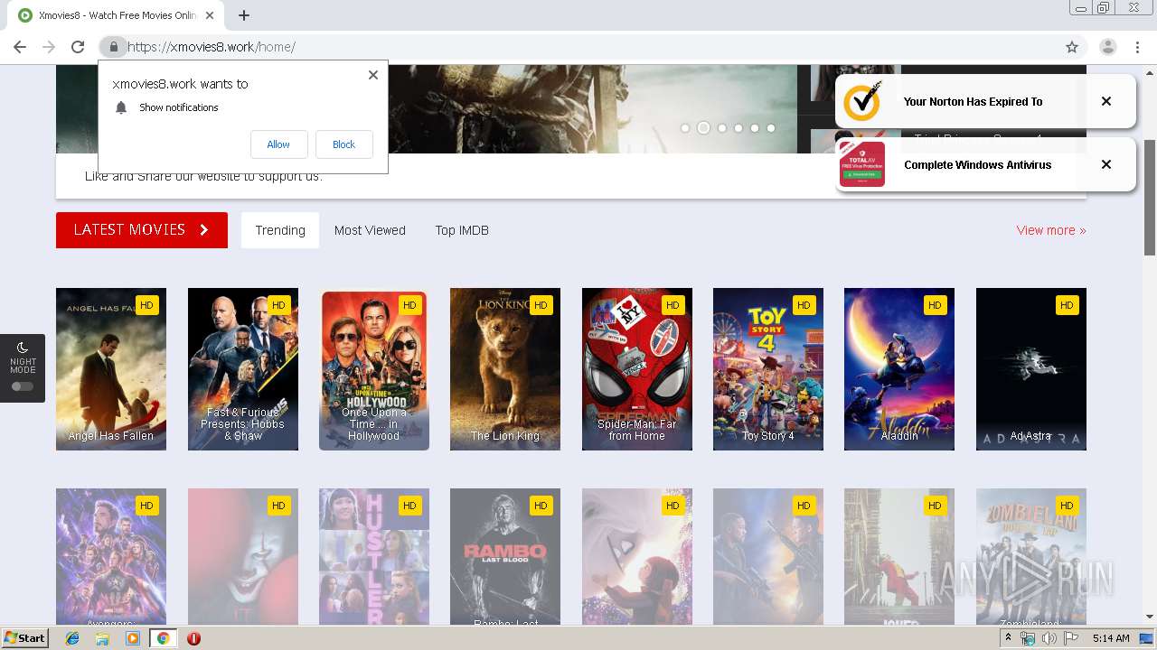Open the Ad Astra movie poster

click(x=1031, y=369)
